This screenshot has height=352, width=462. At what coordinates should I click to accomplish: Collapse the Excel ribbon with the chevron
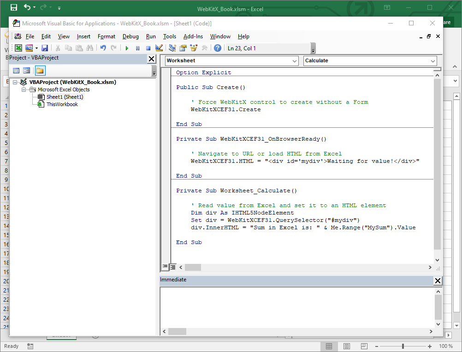click(455, 67)
